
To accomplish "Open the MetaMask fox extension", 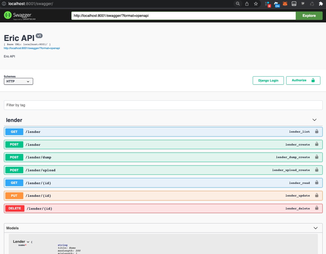I will point(285,4).
